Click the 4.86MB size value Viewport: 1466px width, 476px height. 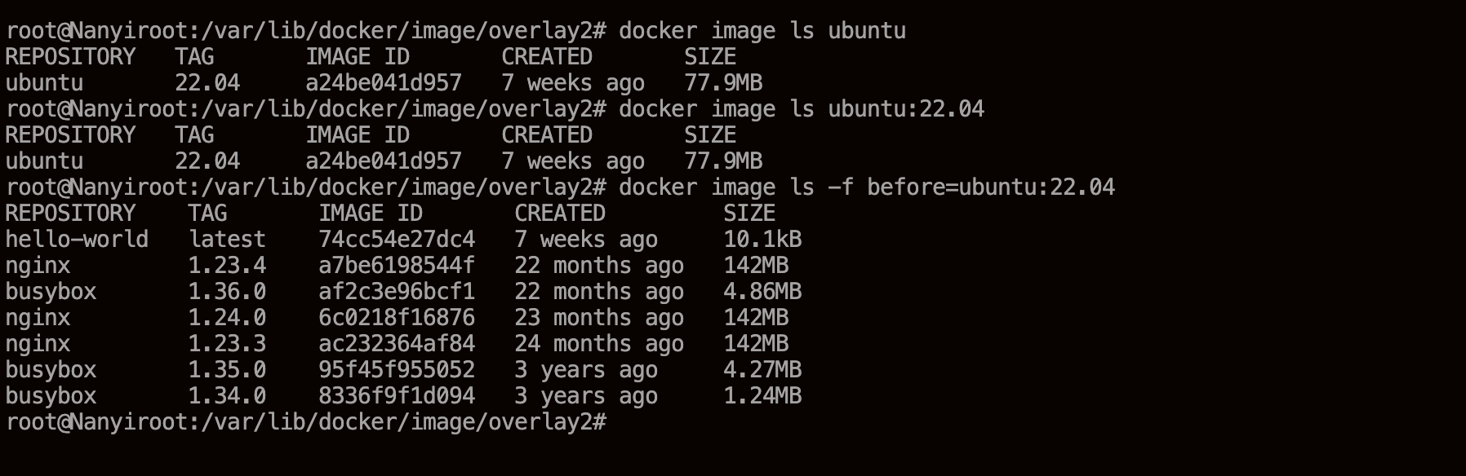point(762,292)
